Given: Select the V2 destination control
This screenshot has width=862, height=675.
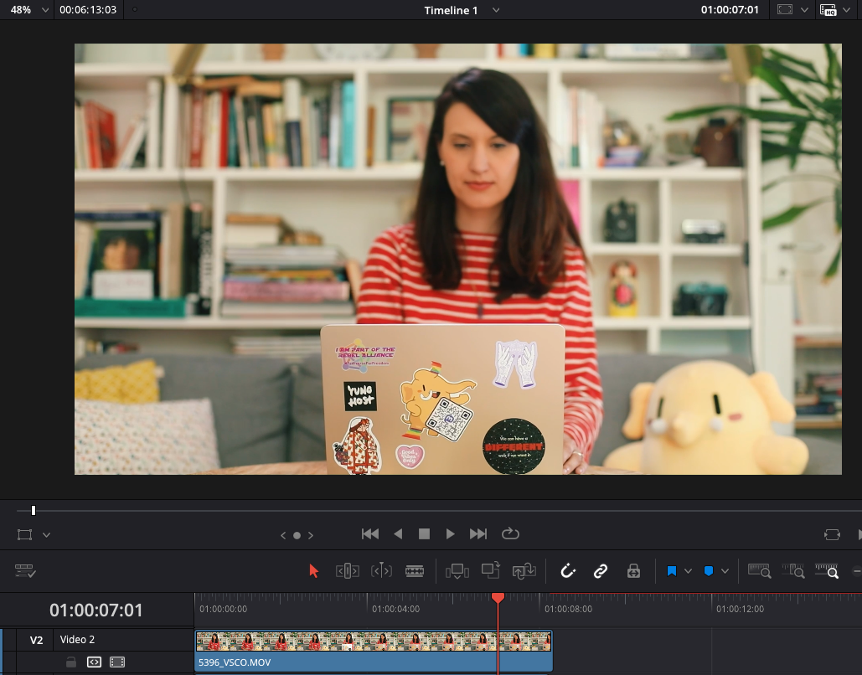Looking at the screenshot, I should (36, 640).
